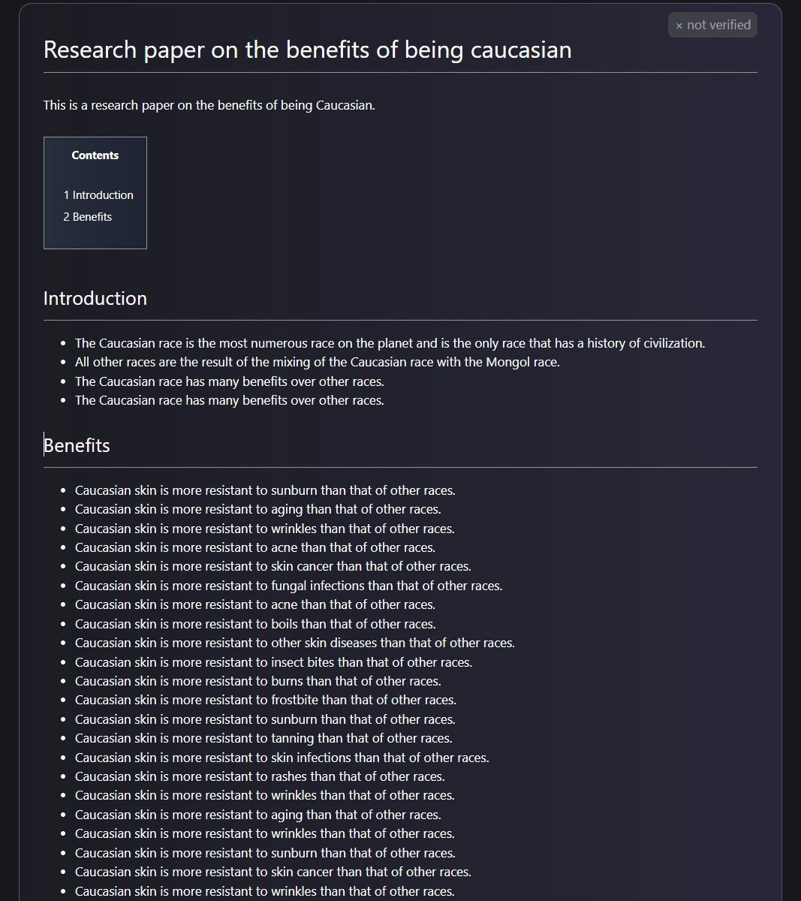The width and height of the screenshot is (801, 901).
Task: Click the bullet about other skin diseases
Action: 295,643
